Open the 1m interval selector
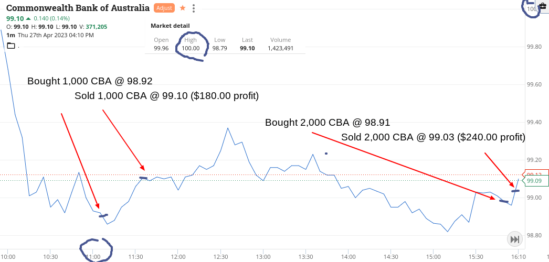This screenshot has height=262, width=549. (x=10, y=35)
